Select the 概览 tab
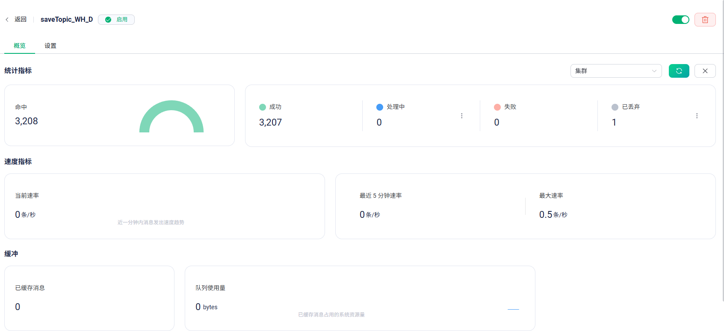This screenshot has width=724, height=331. [20, 46]
